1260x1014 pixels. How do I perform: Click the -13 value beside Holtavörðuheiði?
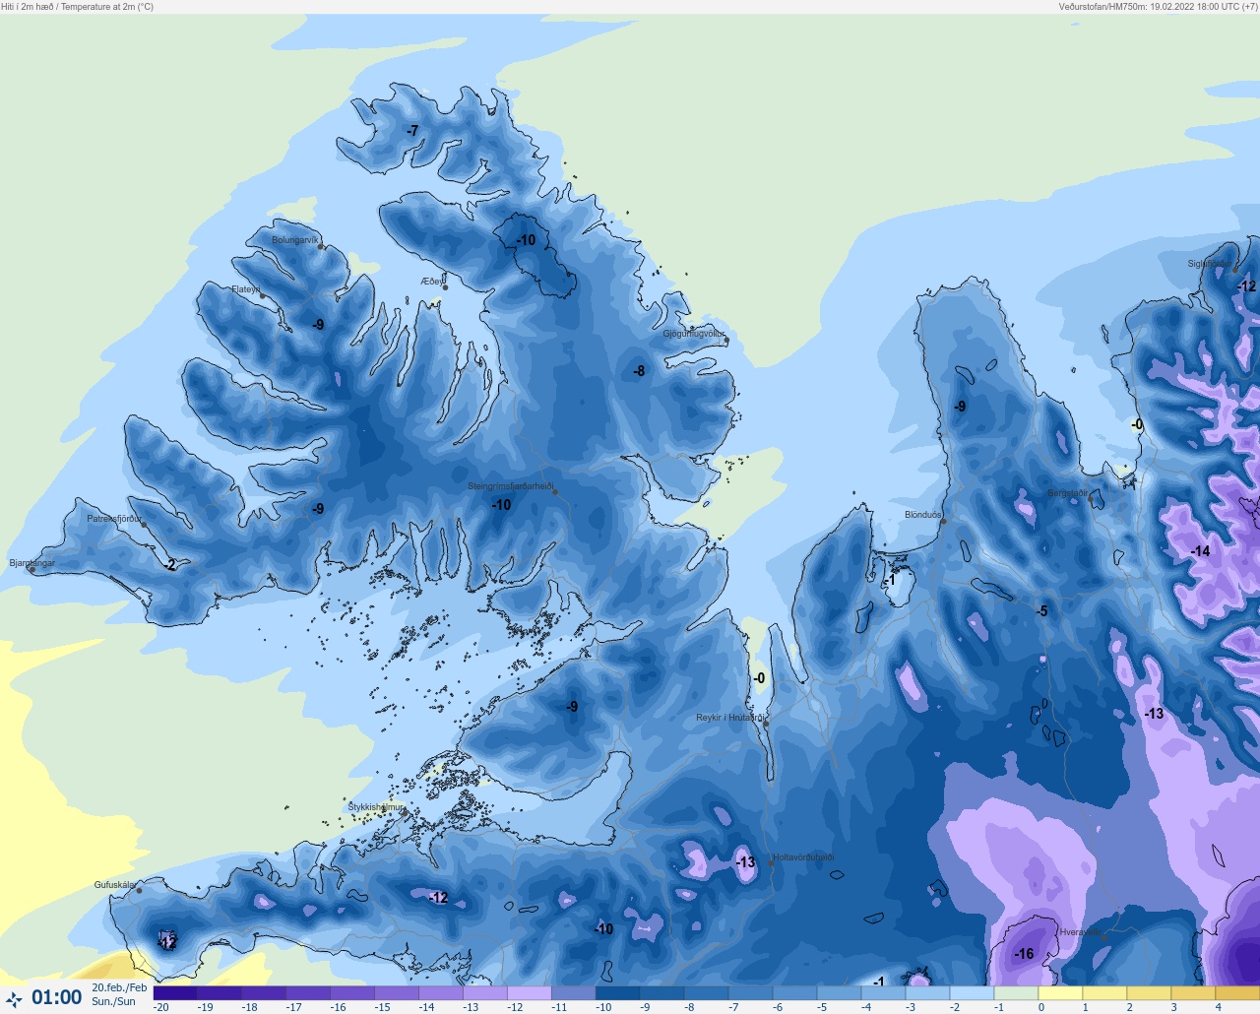[745, 862]
